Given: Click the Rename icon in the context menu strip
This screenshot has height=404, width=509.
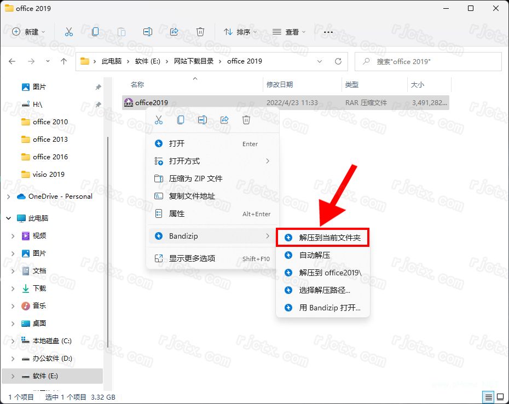Looking at the screenshot, I should [x=203, y=119].
